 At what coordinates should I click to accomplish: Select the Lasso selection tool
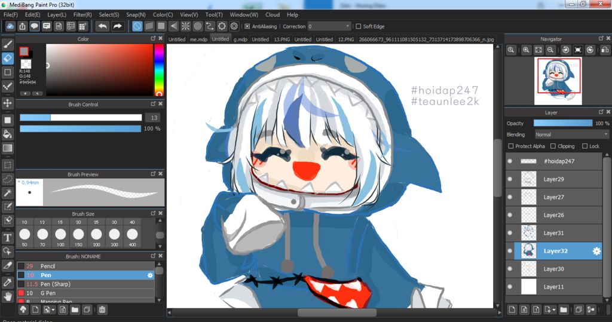coord(7,179)
